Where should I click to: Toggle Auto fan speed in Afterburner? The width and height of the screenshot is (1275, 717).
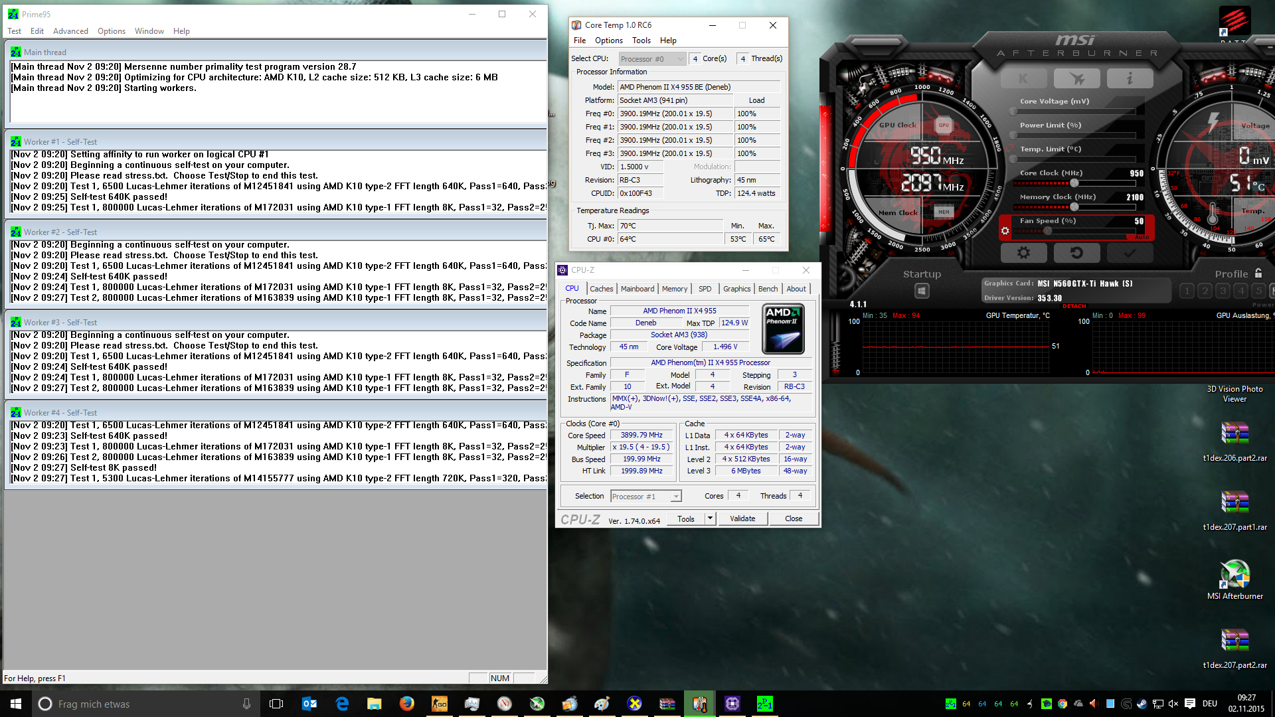tap(1141, 237)
